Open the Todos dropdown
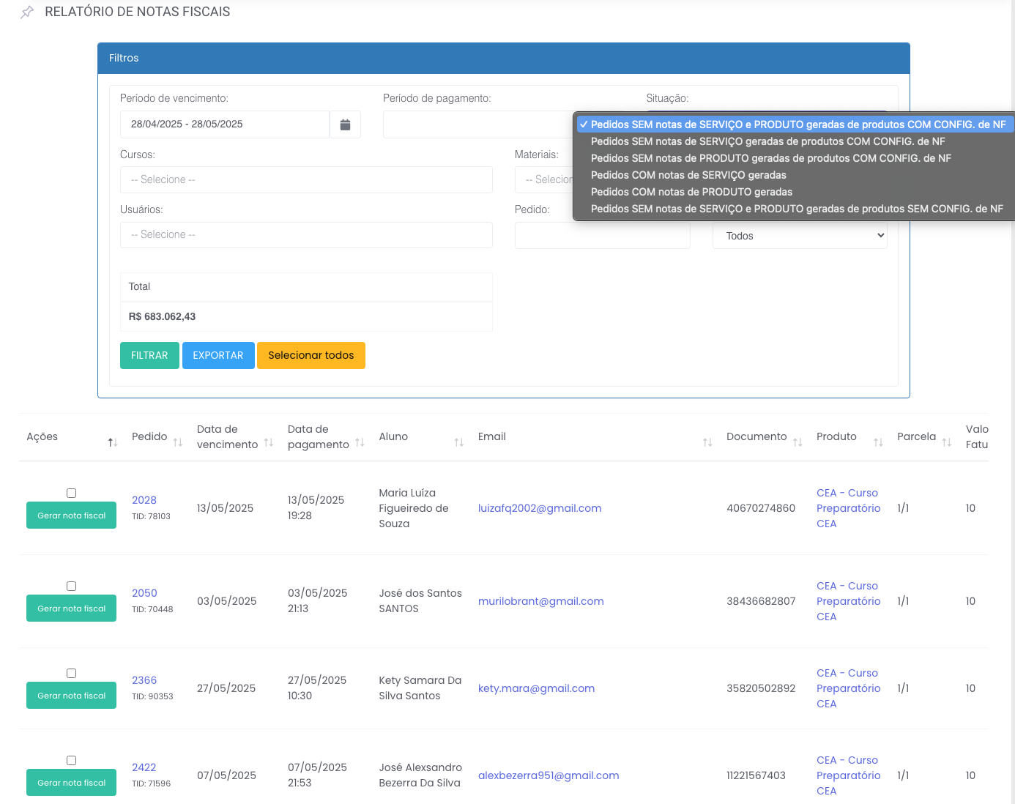Viewport: 1015px width, 804px height. 799,236
